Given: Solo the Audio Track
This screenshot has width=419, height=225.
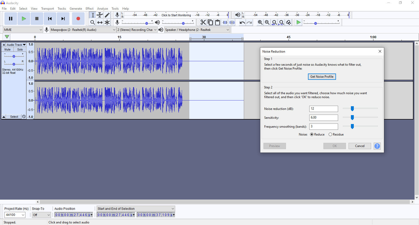Looking at the screenshot, I should pos(20,49).
